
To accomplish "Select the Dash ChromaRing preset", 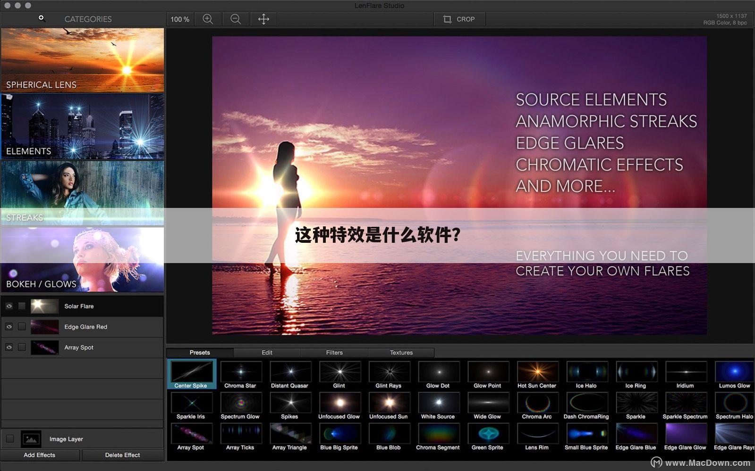I will pyautogui.click(x=586, y=405).
